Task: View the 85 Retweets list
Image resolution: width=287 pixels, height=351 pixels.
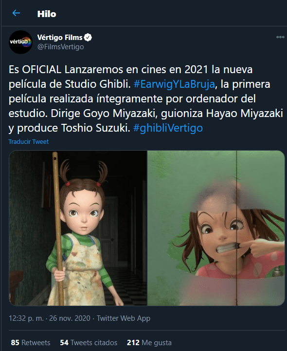Action: pyautogui.click(x=31, y=343)
